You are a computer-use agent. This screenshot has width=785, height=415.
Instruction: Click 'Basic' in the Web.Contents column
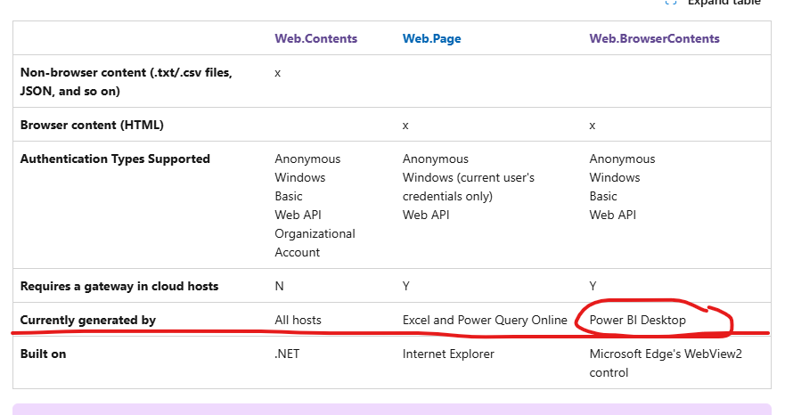point(289,196)
